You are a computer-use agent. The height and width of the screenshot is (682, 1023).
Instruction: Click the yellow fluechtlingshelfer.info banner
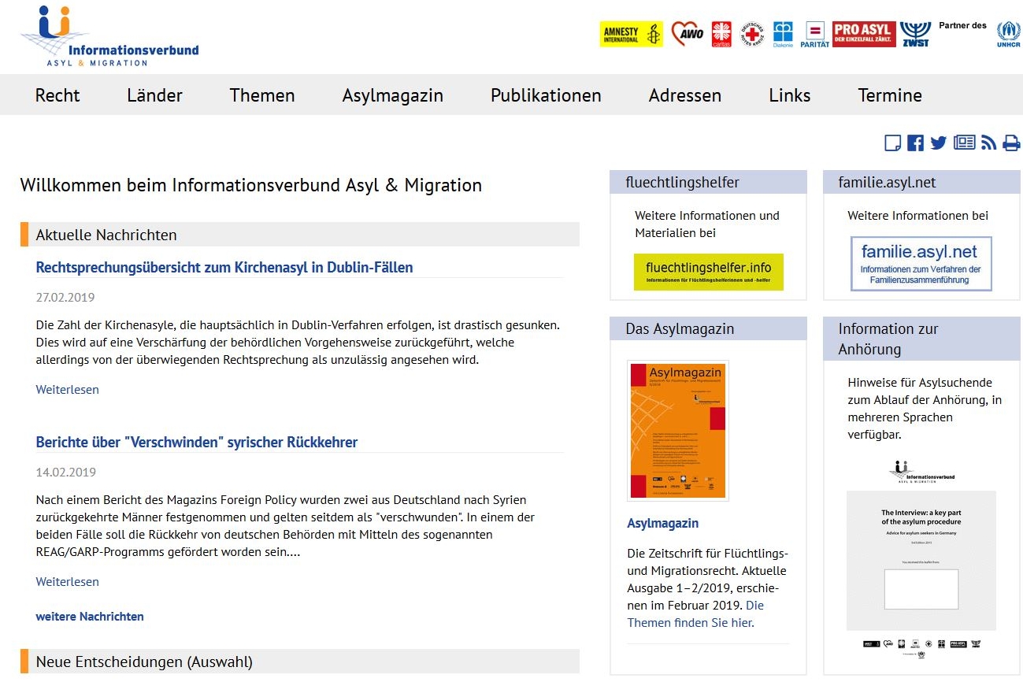[x=708, y=272]
